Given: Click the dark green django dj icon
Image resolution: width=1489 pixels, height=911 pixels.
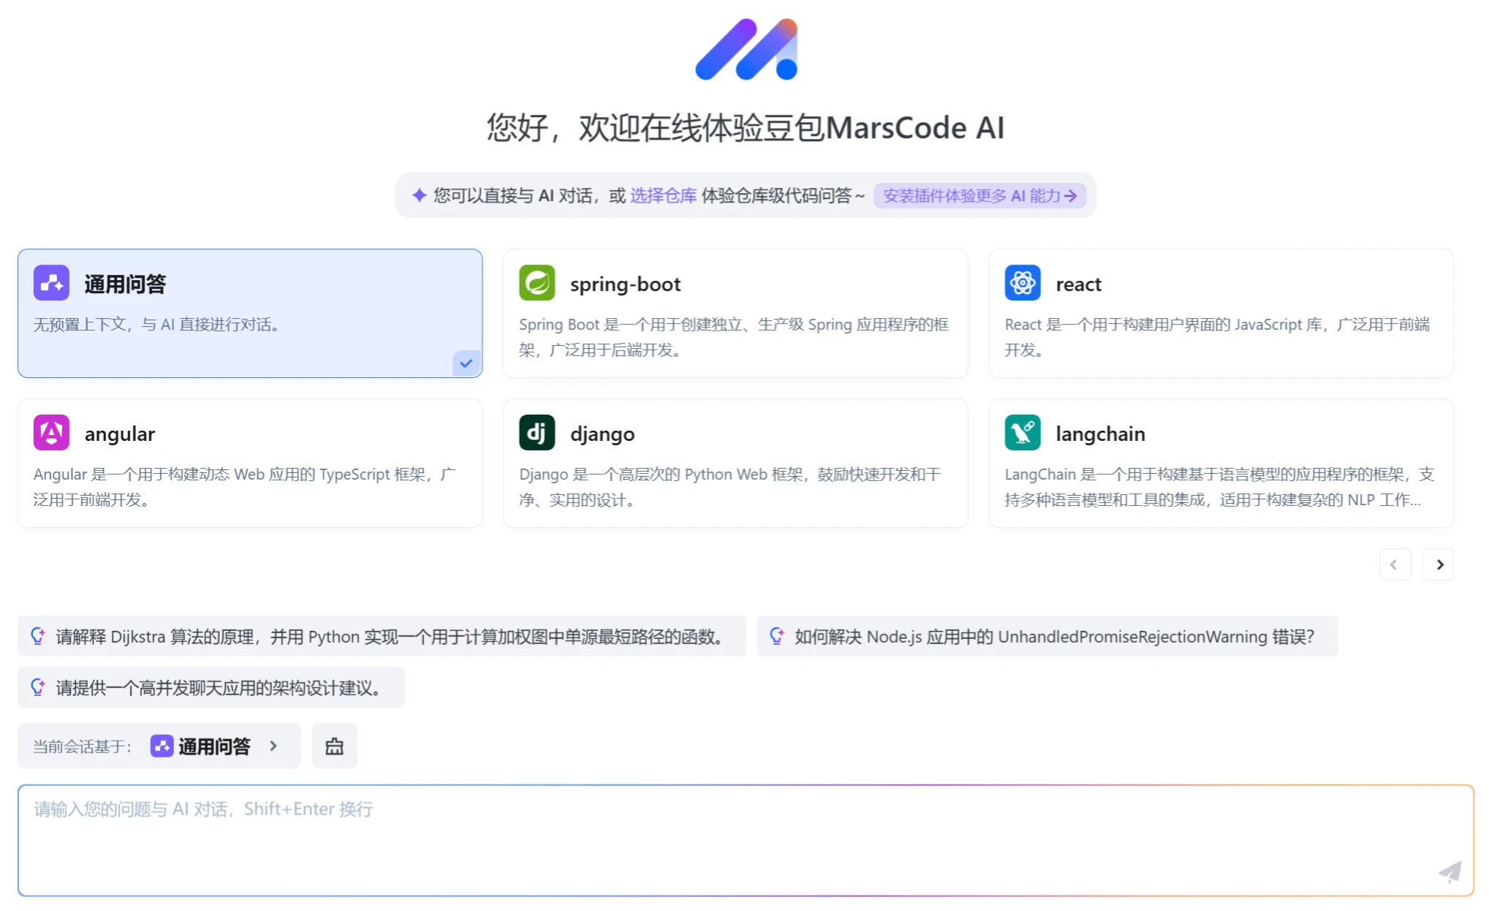Looking at the screenshot, I should click(x=537, y=433).
